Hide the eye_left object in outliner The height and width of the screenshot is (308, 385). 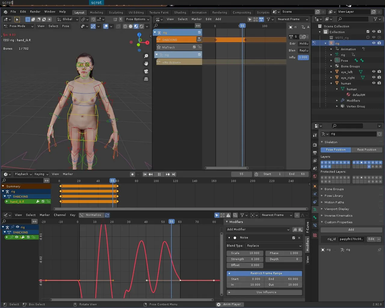pyautogui.click(x=374, y=72)
